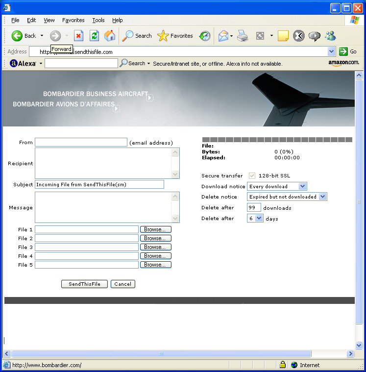The width and height of the screenshot is (366, 372).
Task: Click Browse for File 5
Action: 156,265
